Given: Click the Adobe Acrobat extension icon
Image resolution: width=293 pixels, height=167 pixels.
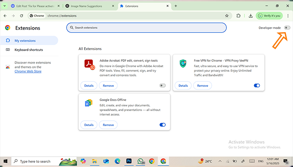Looking at the screenshot, I should pos(90,64).
